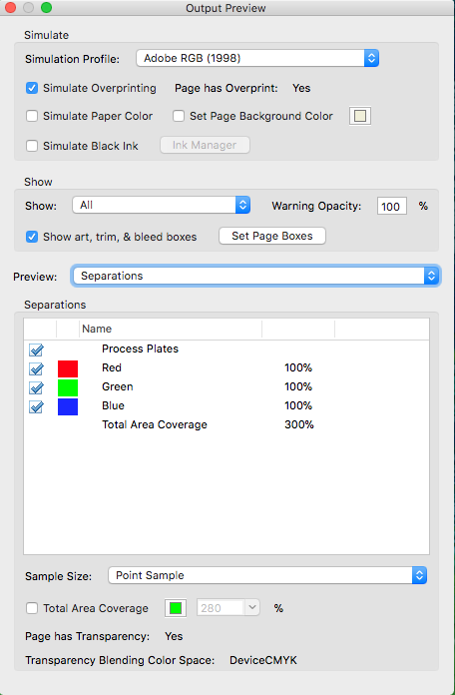Click the red color square for the Red plate

coord(68,368)
